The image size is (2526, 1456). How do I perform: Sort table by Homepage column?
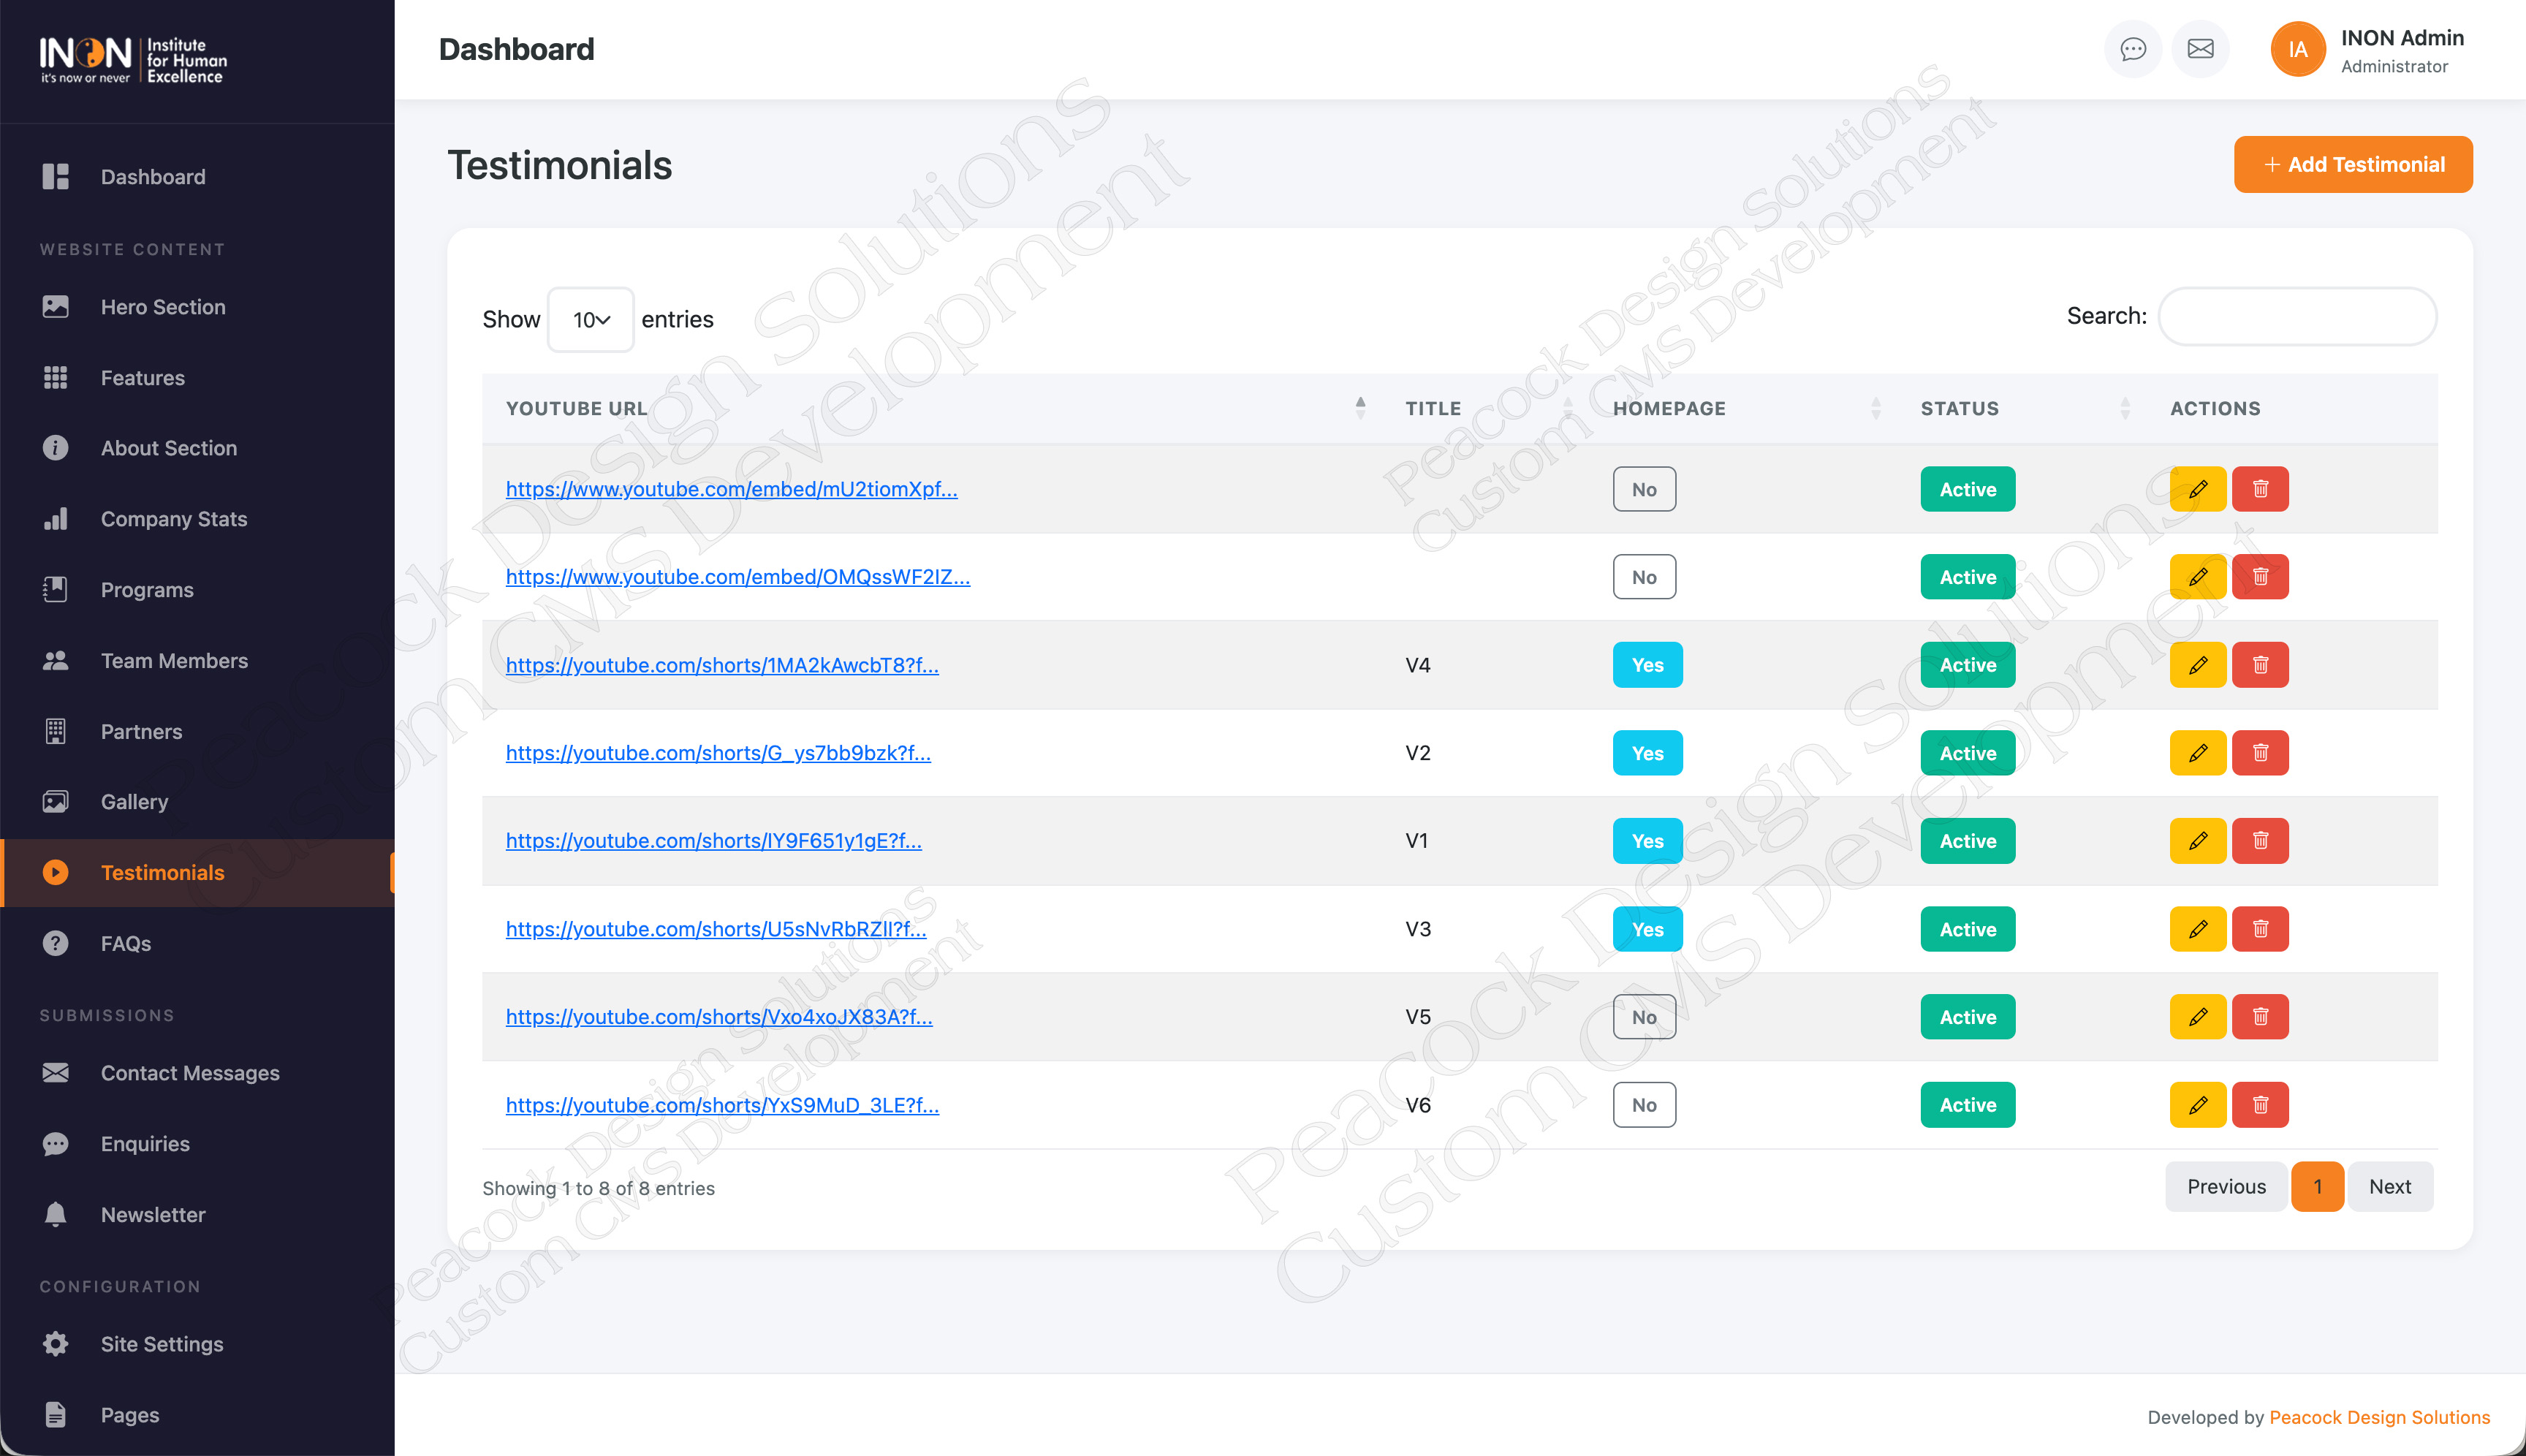click(x=1743, y=408)
